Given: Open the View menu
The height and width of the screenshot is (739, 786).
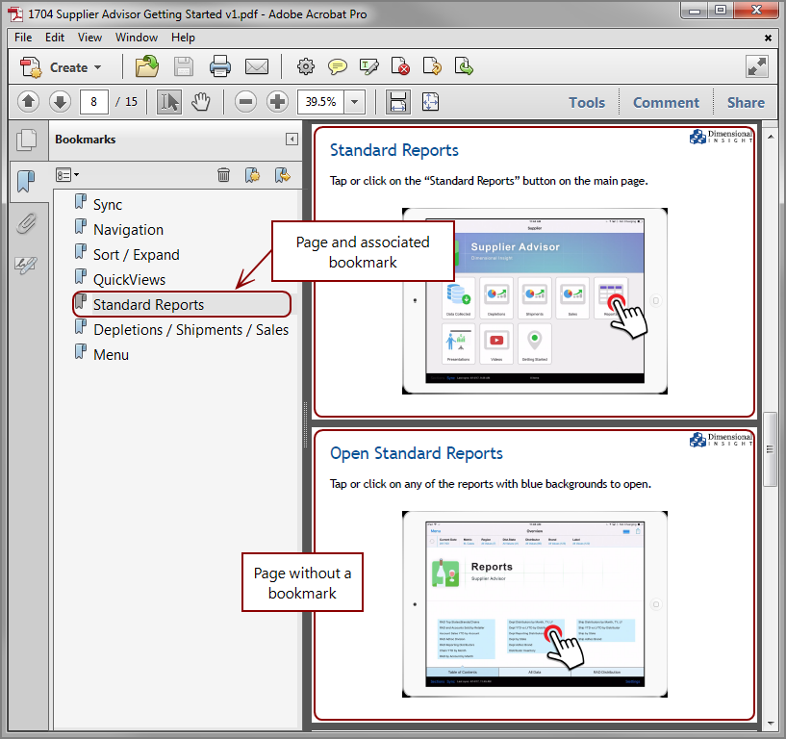Looking at the screenshot, I should (89, 38).
